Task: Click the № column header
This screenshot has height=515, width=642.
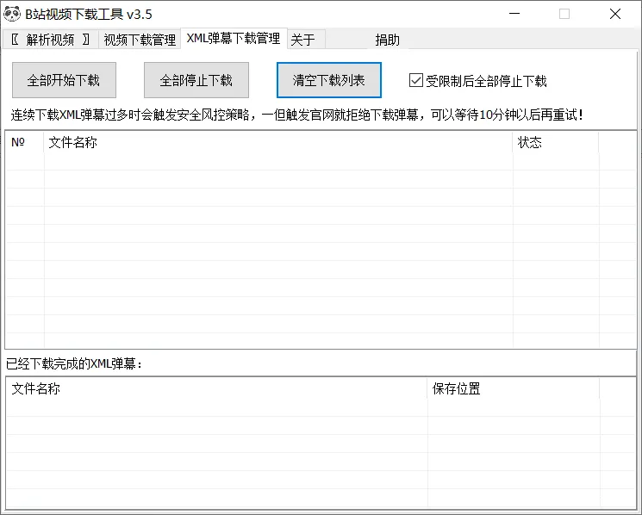Action: [25, 142]
